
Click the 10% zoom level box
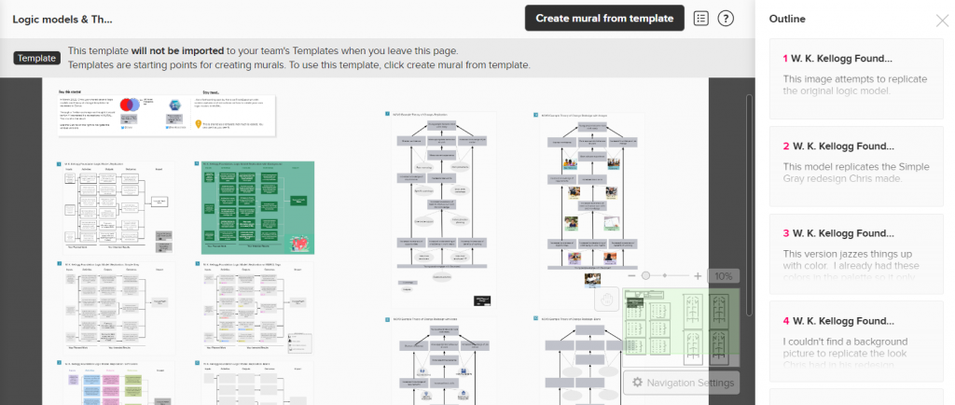point(723,276)
